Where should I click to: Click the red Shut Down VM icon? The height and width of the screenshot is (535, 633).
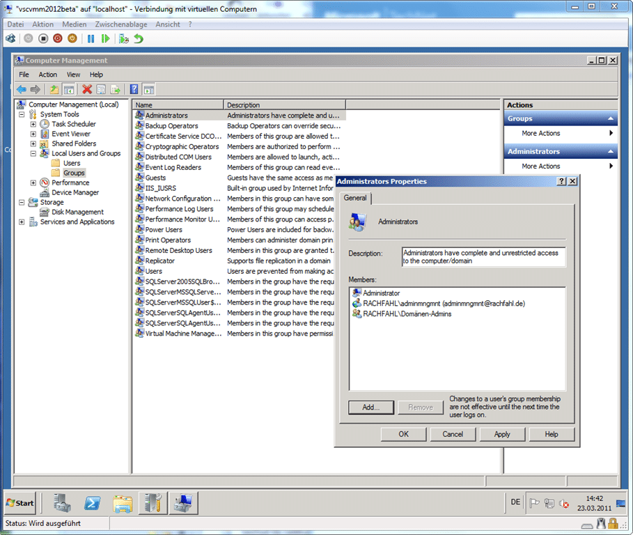(58, 39)
